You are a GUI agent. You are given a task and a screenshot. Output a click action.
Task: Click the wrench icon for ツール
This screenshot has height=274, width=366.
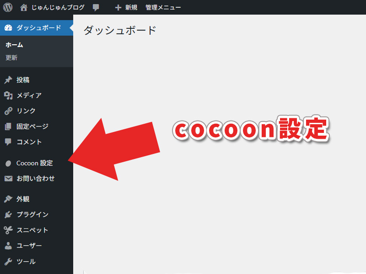[8, 261]
